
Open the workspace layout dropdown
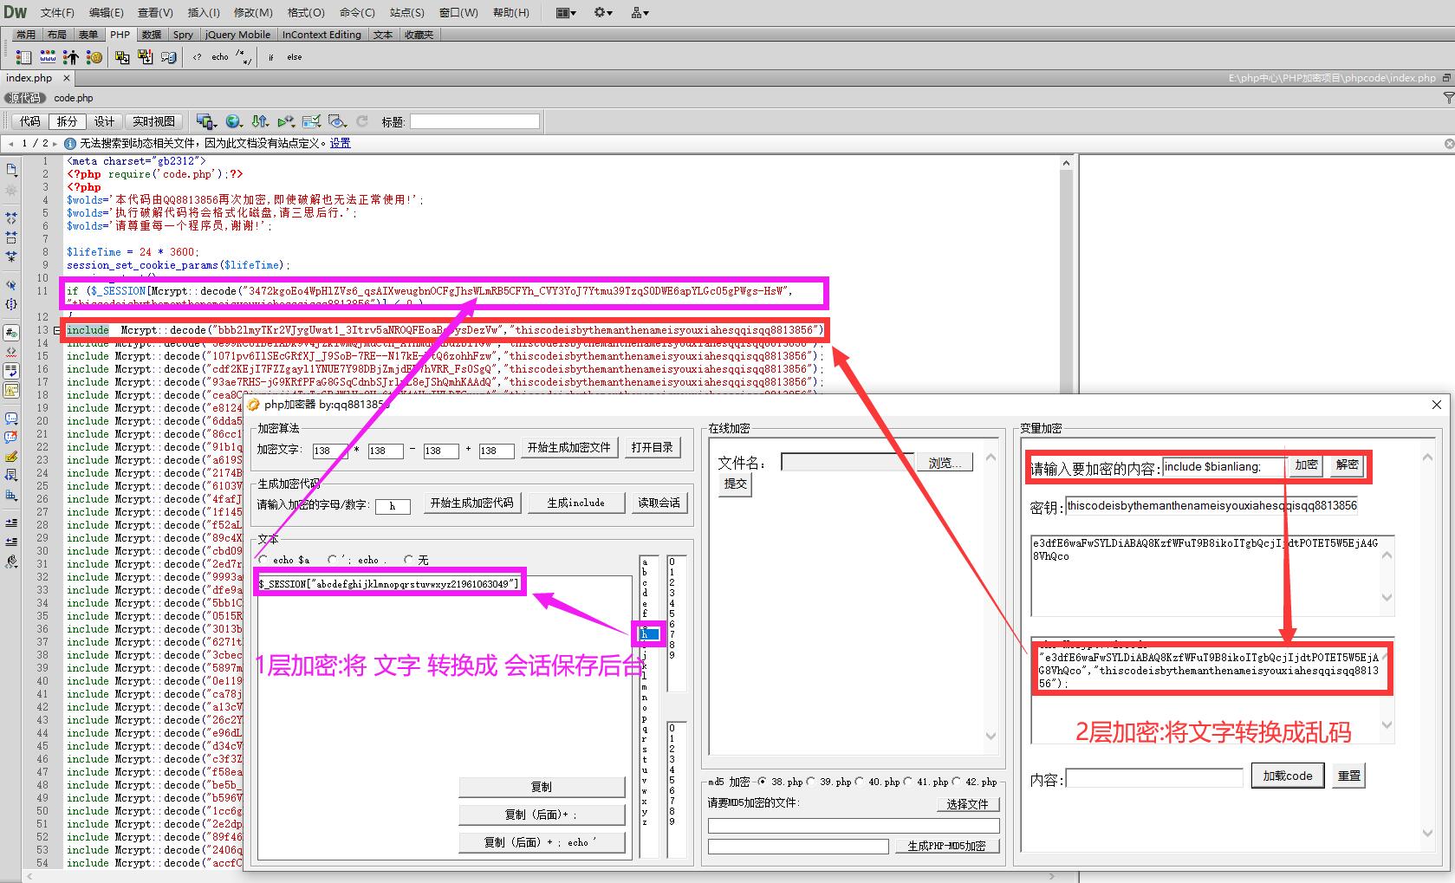pos(566,12)
